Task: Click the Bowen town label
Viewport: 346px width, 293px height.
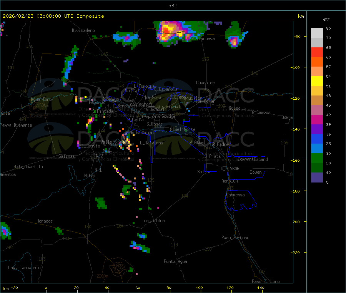Action: (256, 172)
